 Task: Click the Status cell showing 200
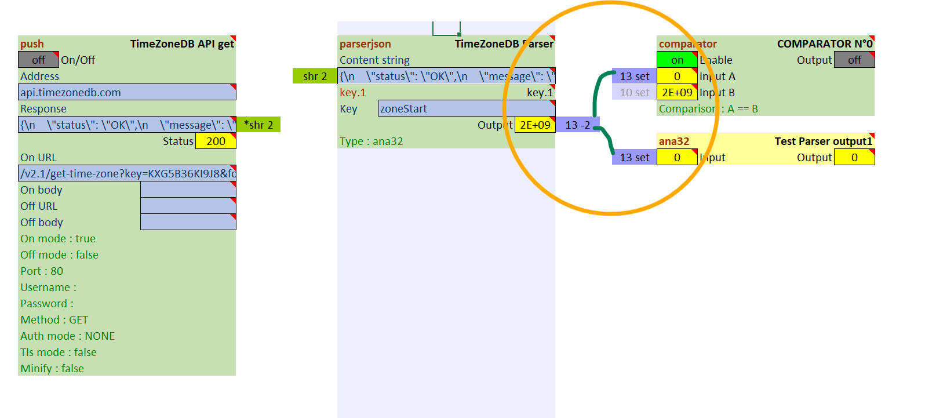[x=216, y=141]
